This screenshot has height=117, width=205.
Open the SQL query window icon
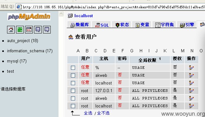click(x=29, y=30)
